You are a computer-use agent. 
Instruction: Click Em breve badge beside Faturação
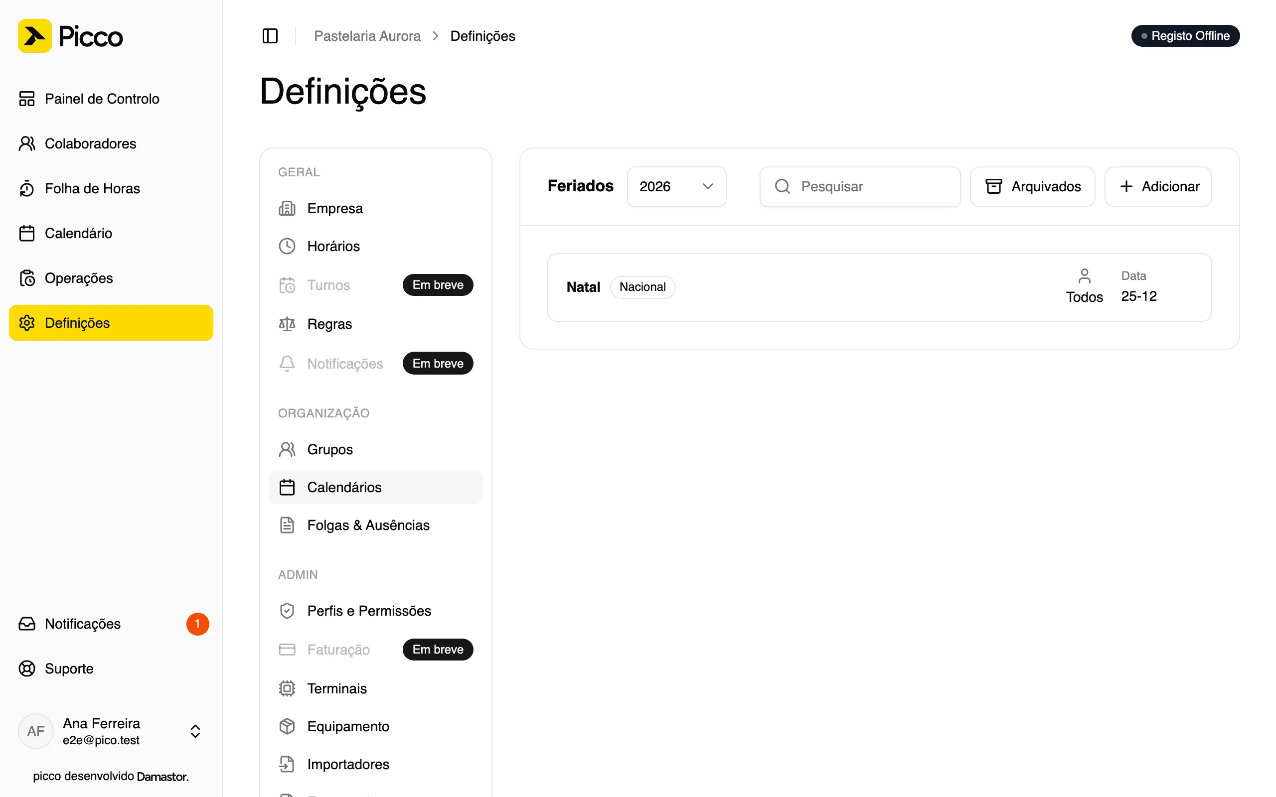pos(438,650)
